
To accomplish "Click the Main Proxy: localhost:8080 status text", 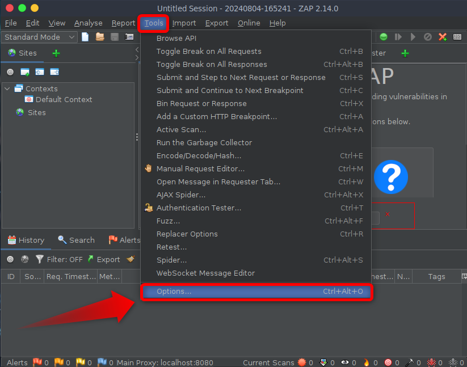I will tap(165, 362).
